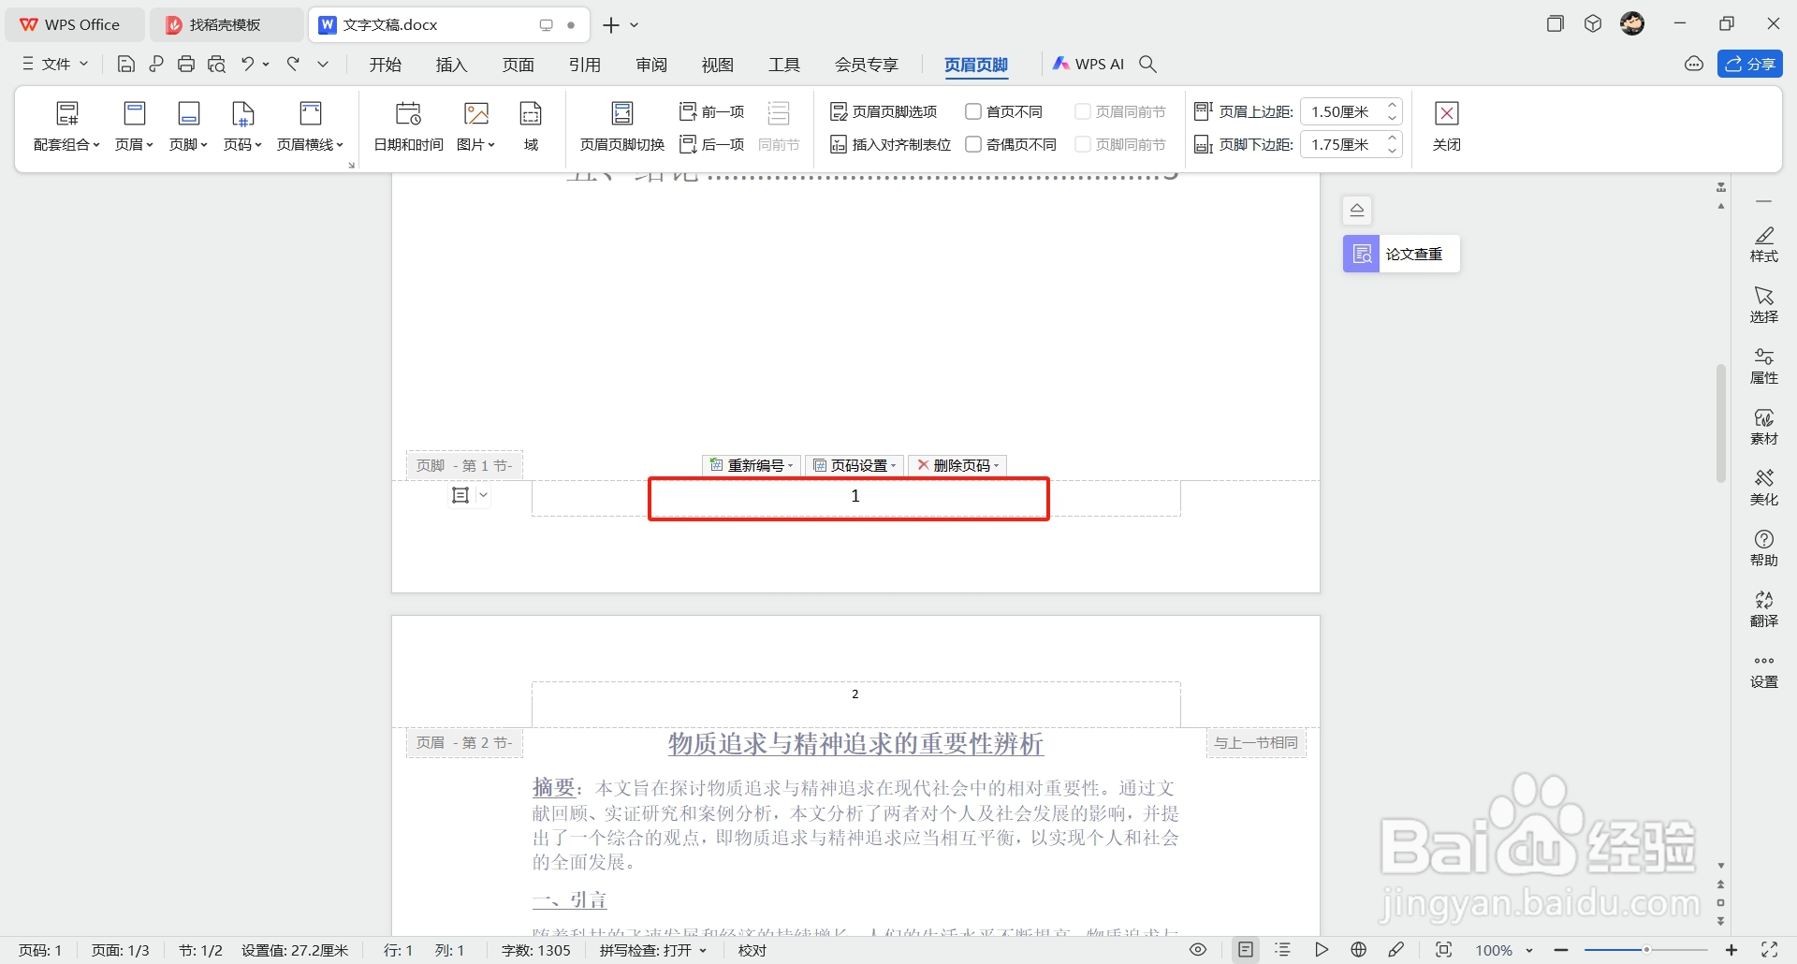1797x964 pixels.
Task: Switch to the 找稻壳模板 browser tab
Action: click(226, 24)
